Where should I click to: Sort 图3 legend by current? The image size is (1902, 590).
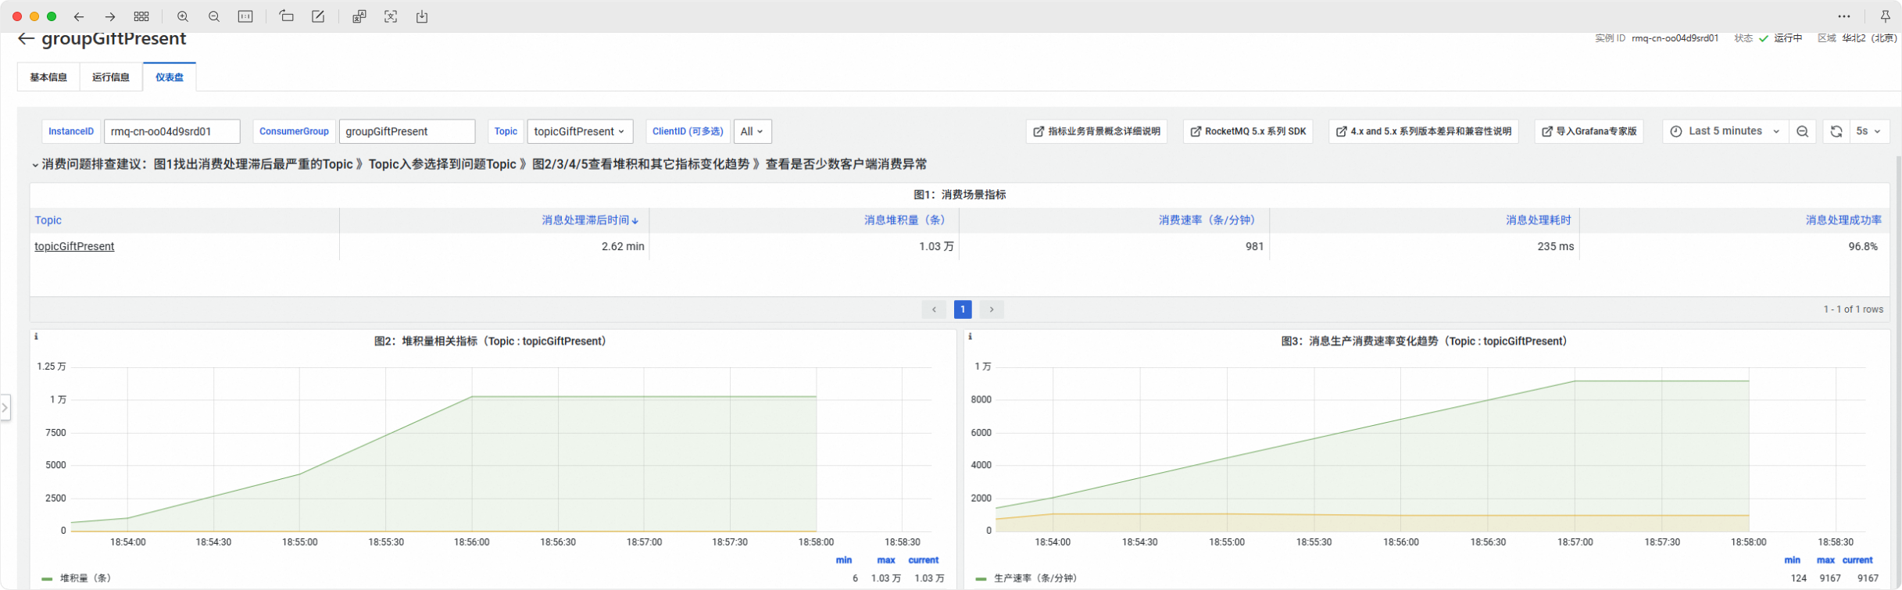[x=1857, y=560]
